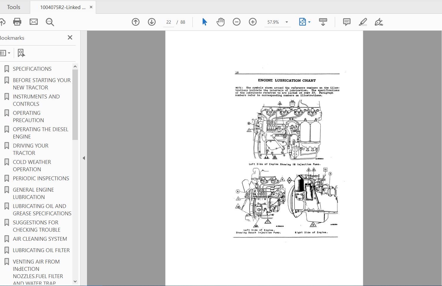Image resolution: width=442 pixels, height=286 pixels.
Task: Click the Right Side of Engine illustration
Action: coord(313,198)
